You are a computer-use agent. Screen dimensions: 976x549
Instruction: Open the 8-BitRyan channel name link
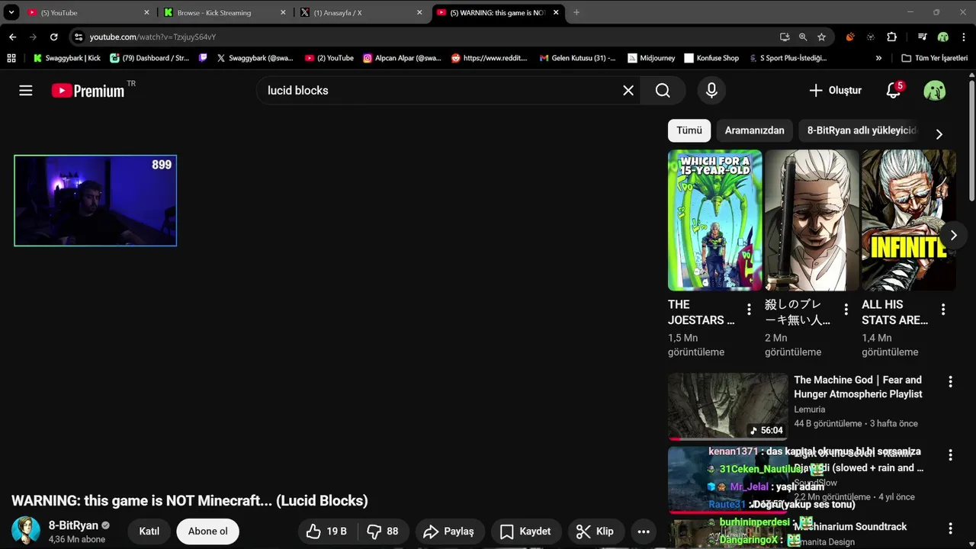click(73, 525)
